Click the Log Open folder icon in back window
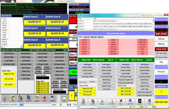The width and height of the screenshot is (169, 109). pos(37,98)
